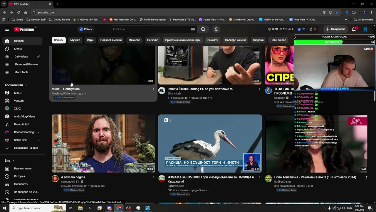Open the account avatar menu
The image size is (376, 212).
[365, 29]
